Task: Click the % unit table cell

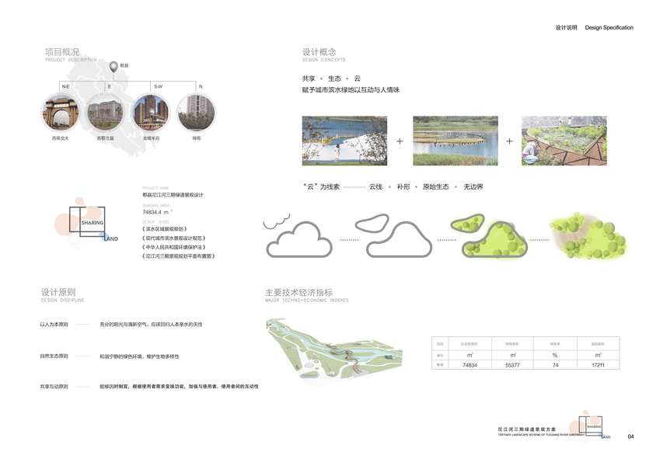Action: [555, 355]
